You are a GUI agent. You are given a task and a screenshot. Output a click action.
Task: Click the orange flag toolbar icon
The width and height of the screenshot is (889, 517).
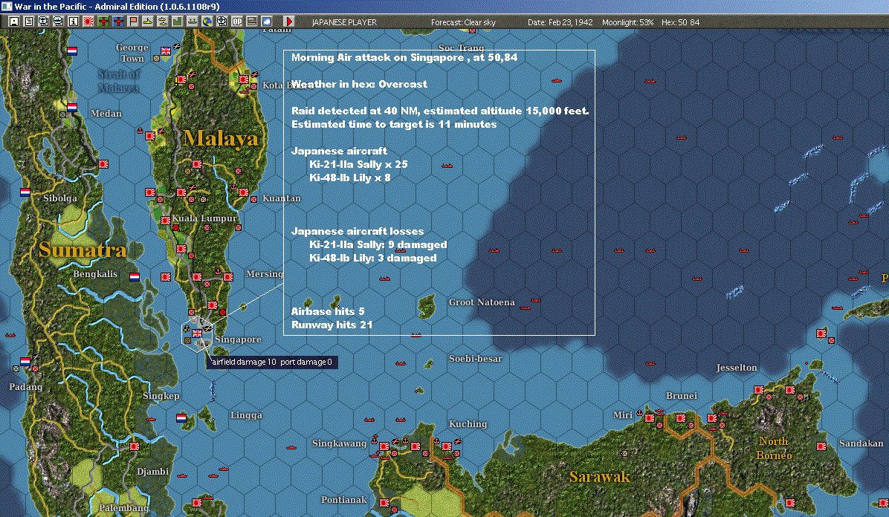pos(132,22)
